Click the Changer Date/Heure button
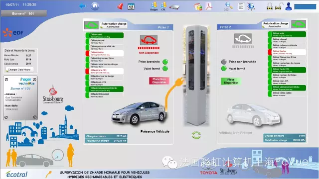 [x=19, y=70]
